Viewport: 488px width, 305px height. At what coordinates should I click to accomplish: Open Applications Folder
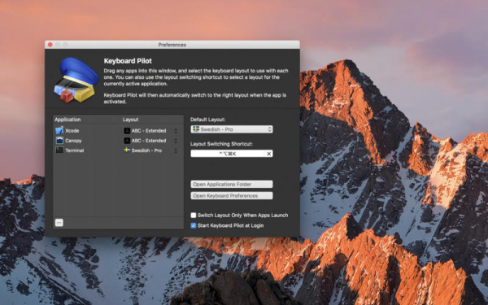pyautogui.click(x=232, y=185)
